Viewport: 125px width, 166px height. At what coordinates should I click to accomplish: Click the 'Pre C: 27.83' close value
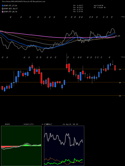tap(78, 11)
